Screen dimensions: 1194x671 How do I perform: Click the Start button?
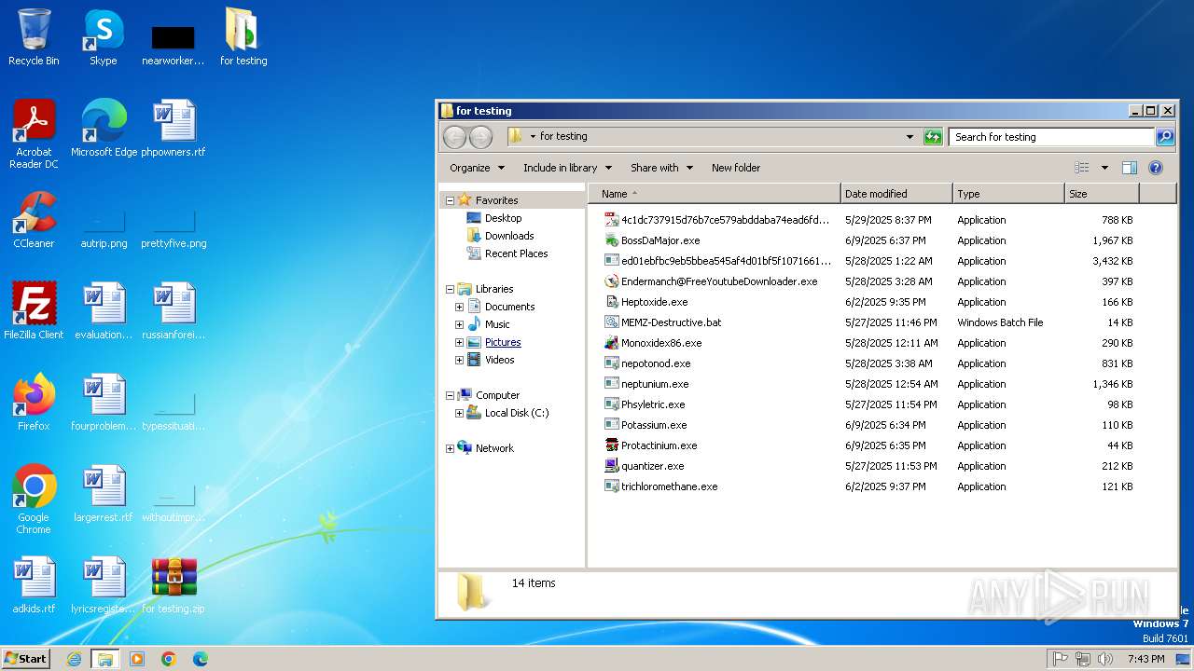pos(26,659)
